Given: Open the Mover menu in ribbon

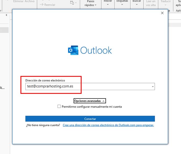Looking at the screenshot, I should (x=108, y=3).
